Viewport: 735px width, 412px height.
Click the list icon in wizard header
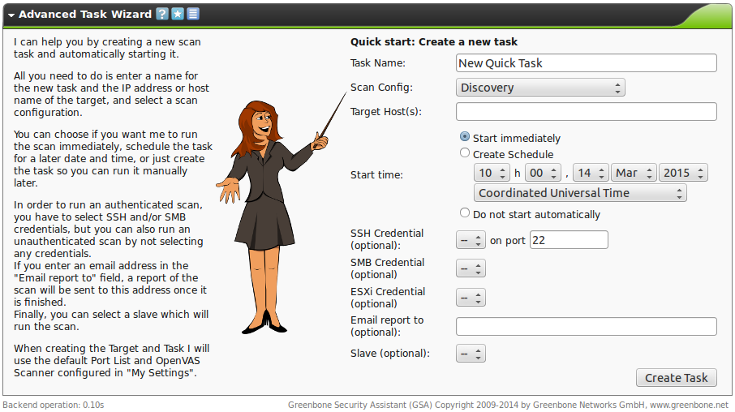pos(193,14)
